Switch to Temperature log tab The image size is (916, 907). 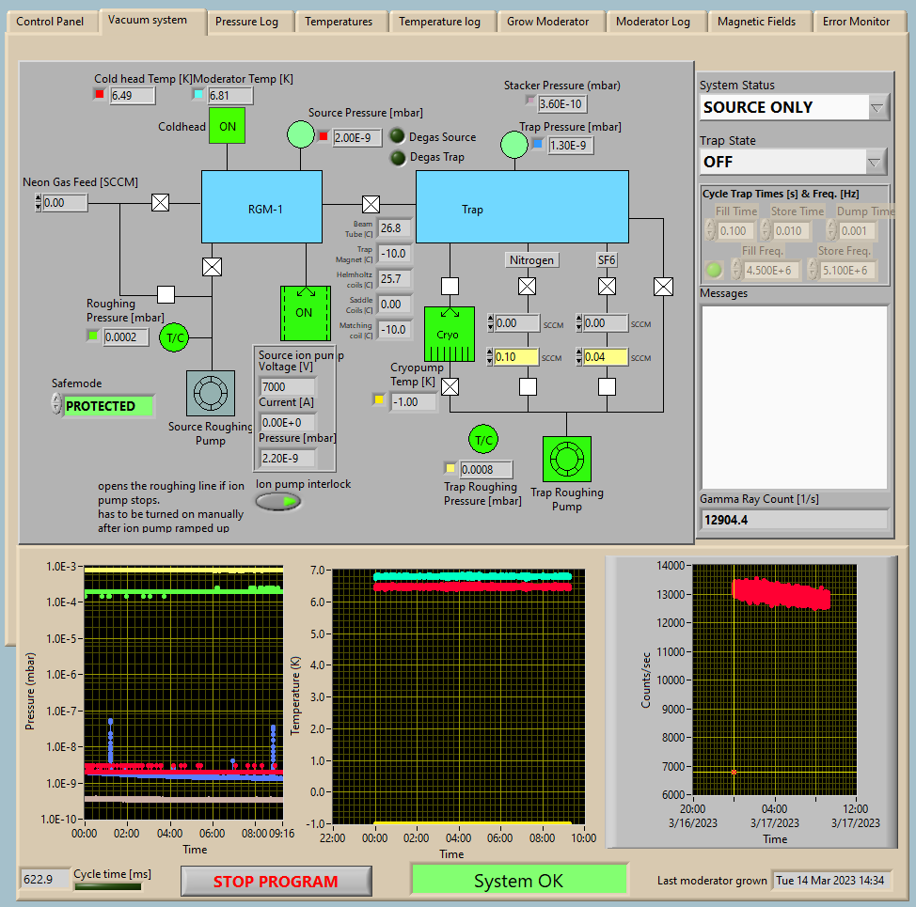[x=439, y=22]
